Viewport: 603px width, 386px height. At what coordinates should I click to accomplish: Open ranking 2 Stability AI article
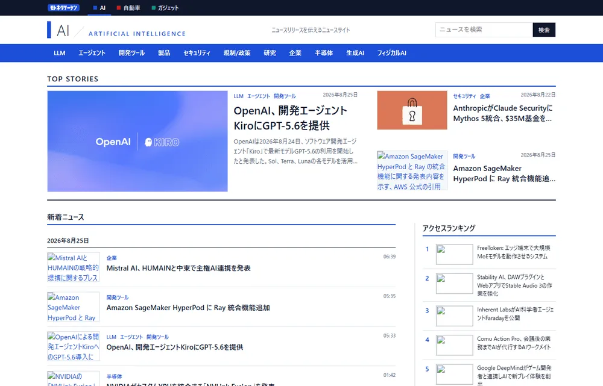(x=514, y=285)
